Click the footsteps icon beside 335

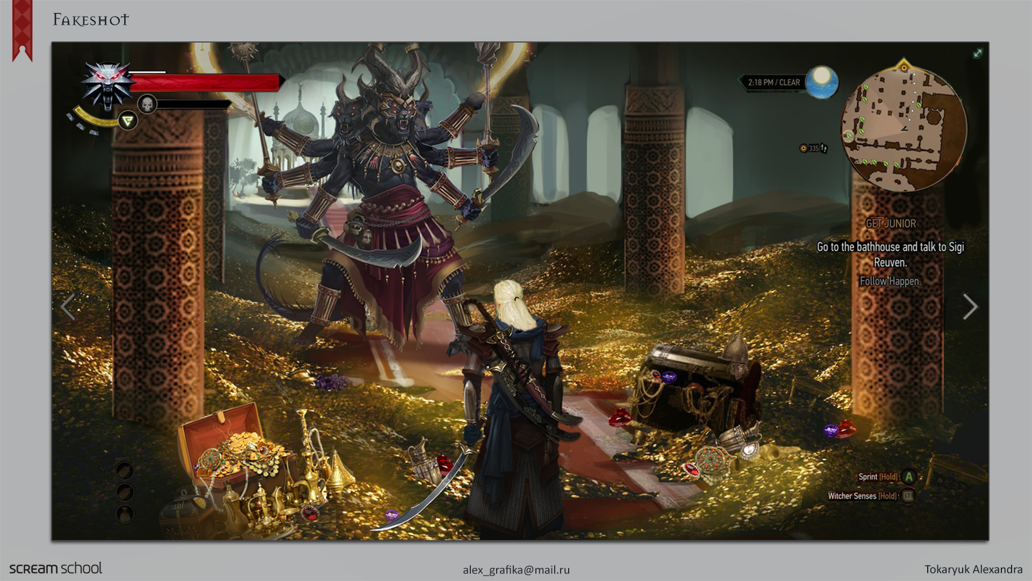tap(824, 148)
